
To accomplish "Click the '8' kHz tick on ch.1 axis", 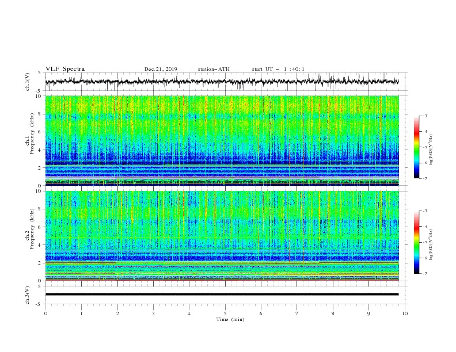I will tap(41, 114).
